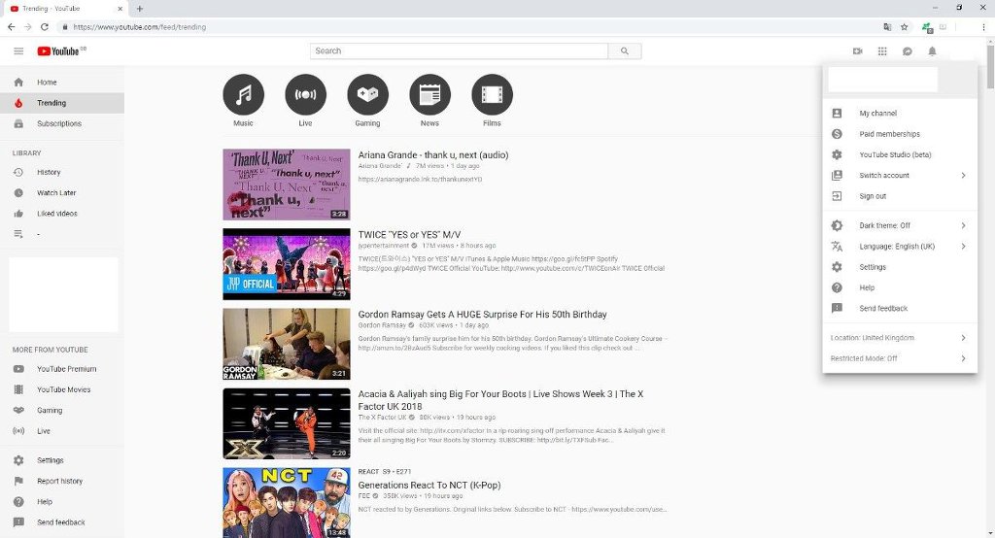Open the notifications bell
Image resolution: width=995 pixels, height=538 pixels.
point(932,51)
